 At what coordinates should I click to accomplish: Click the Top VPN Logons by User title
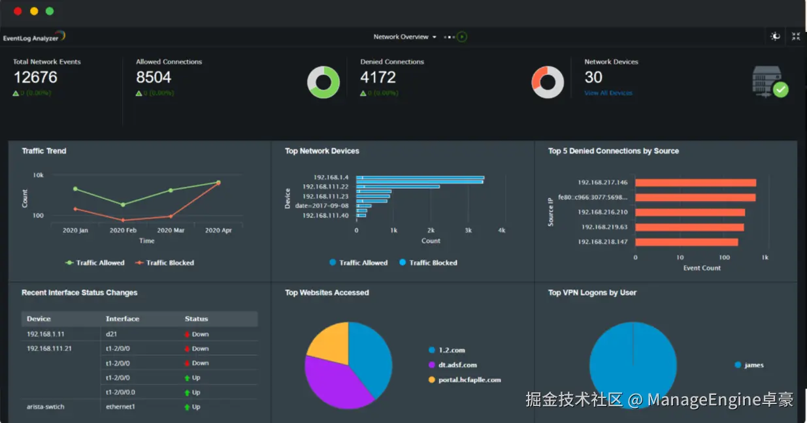point(593,292)
